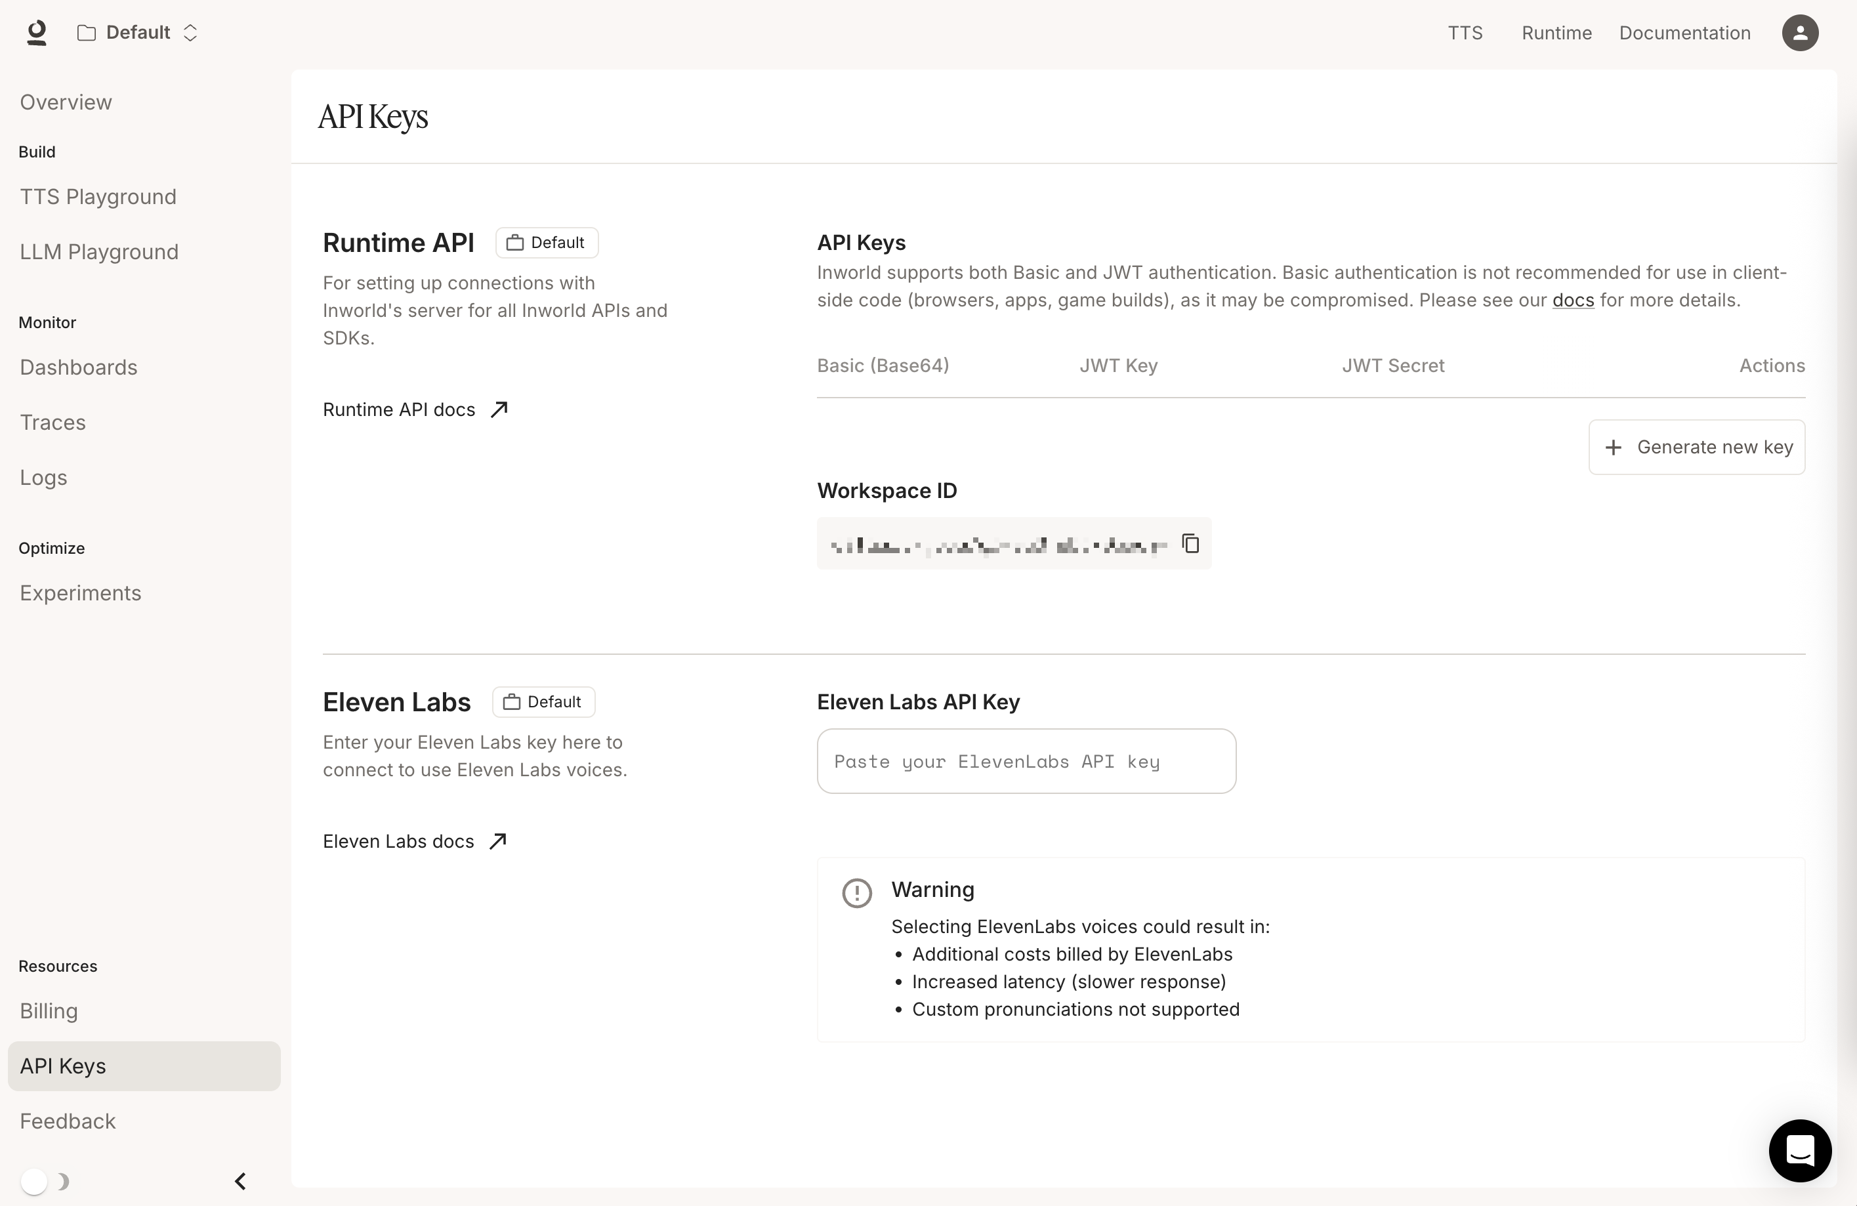
Task: Click the Warning exclamation icon
Action: [857, 892]
